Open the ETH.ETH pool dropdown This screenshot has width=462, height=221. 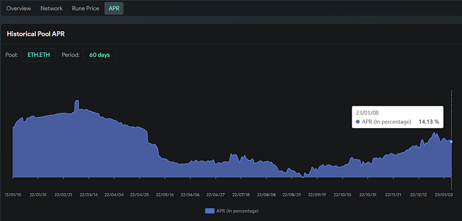39,55
